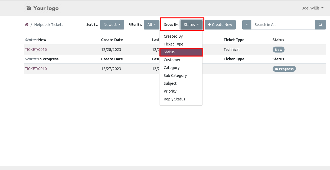Screen dimensions: 330x170
Task: Open ticket TICKET/0010
Action: point(36,69)
